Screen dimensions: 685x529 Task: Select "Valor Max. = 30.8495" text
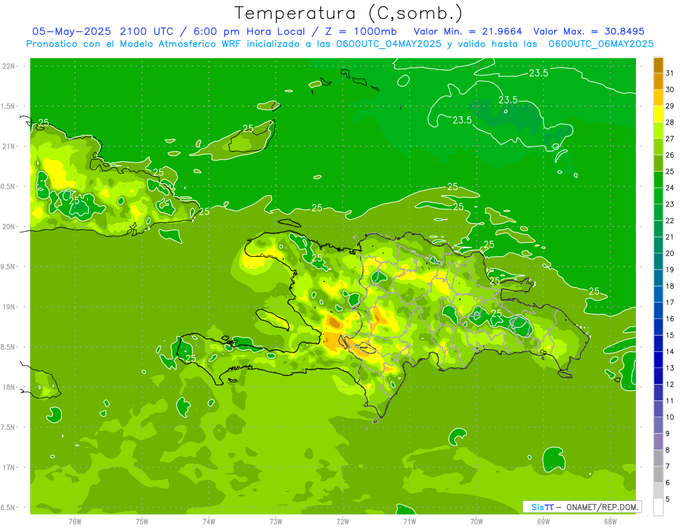coord(589,31)
